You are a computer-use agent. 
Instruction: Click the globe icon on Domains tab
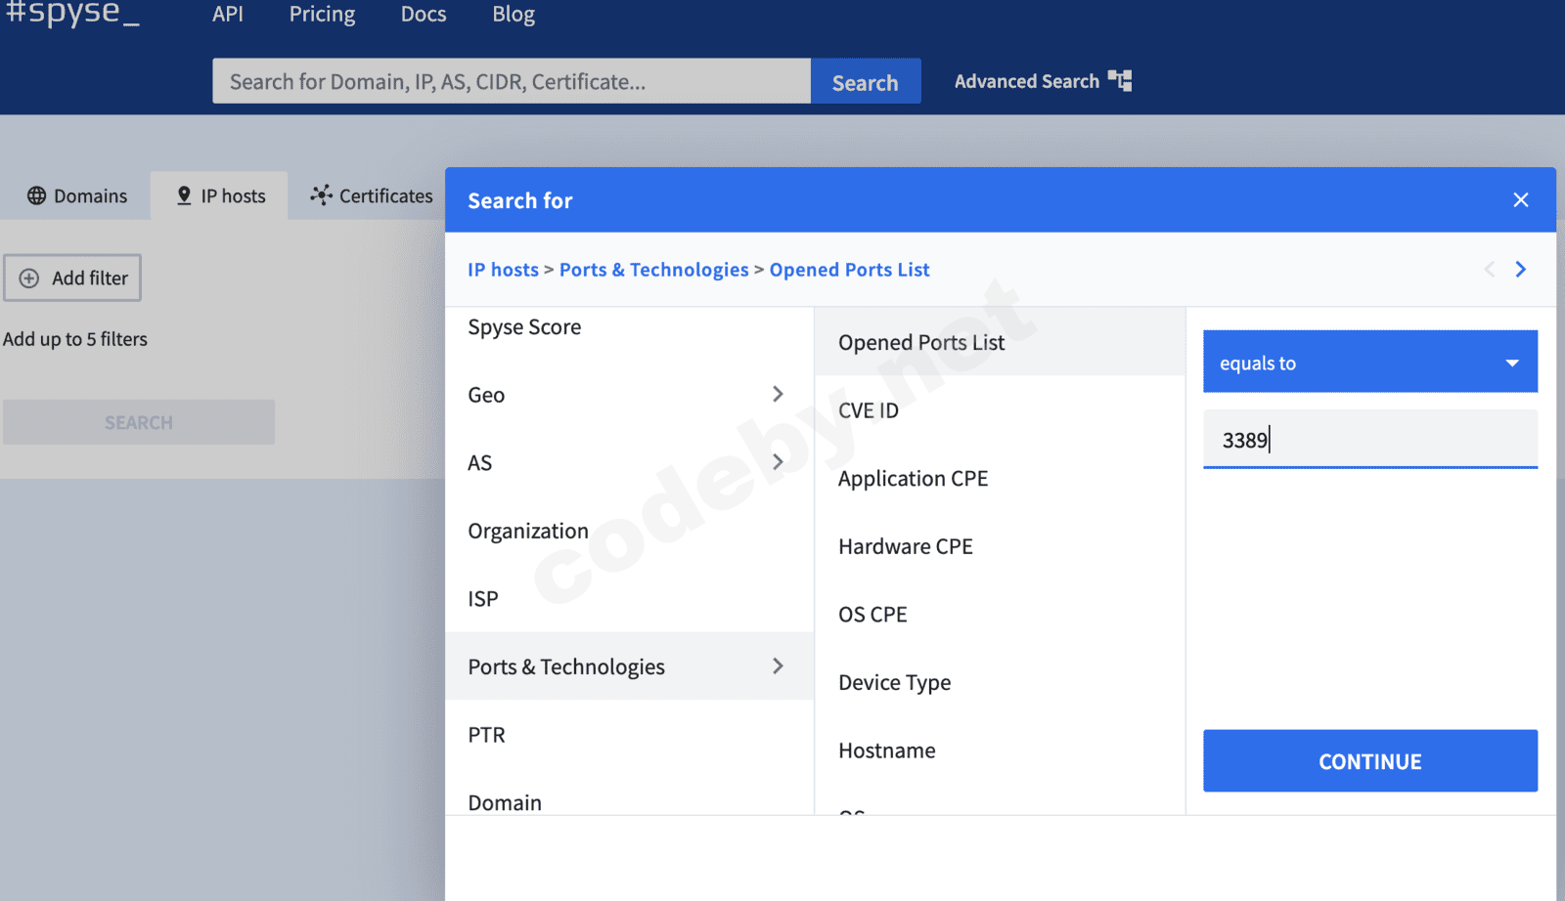[36, 195]
